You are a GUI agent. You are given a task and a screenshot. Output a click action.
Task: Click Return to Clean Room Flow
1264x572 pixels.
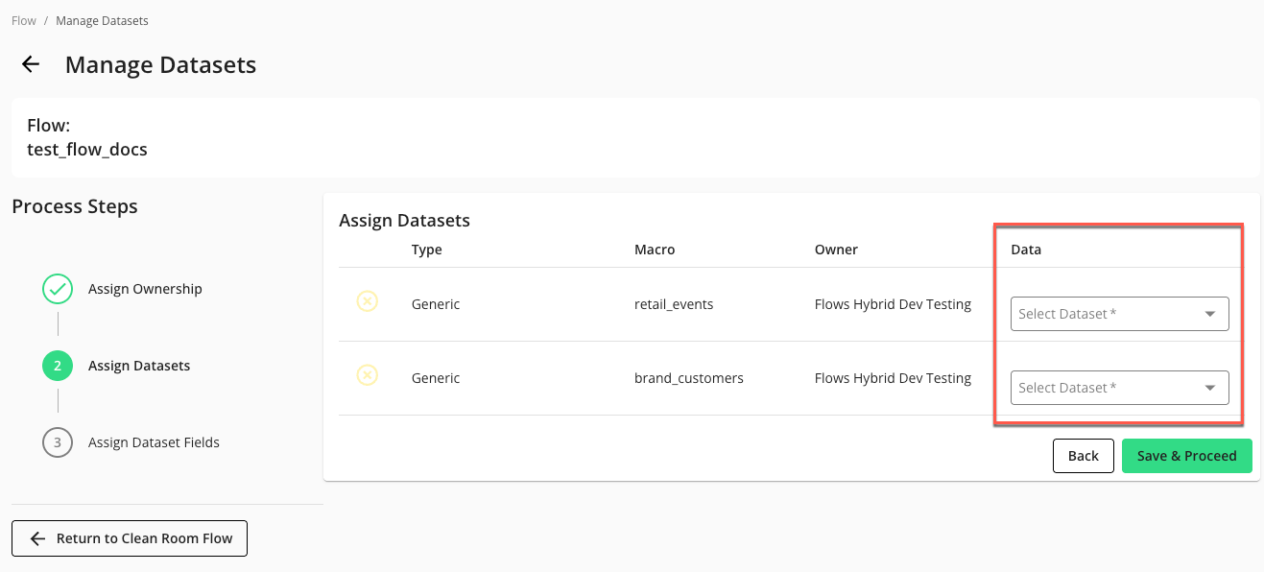[130, 538]
